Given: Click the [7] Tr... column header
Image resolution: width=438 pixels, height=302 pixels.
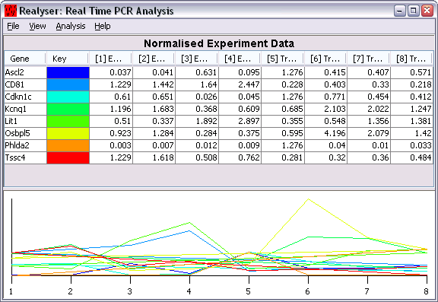Looking at the screenshot, I should [x=369, y=59].
